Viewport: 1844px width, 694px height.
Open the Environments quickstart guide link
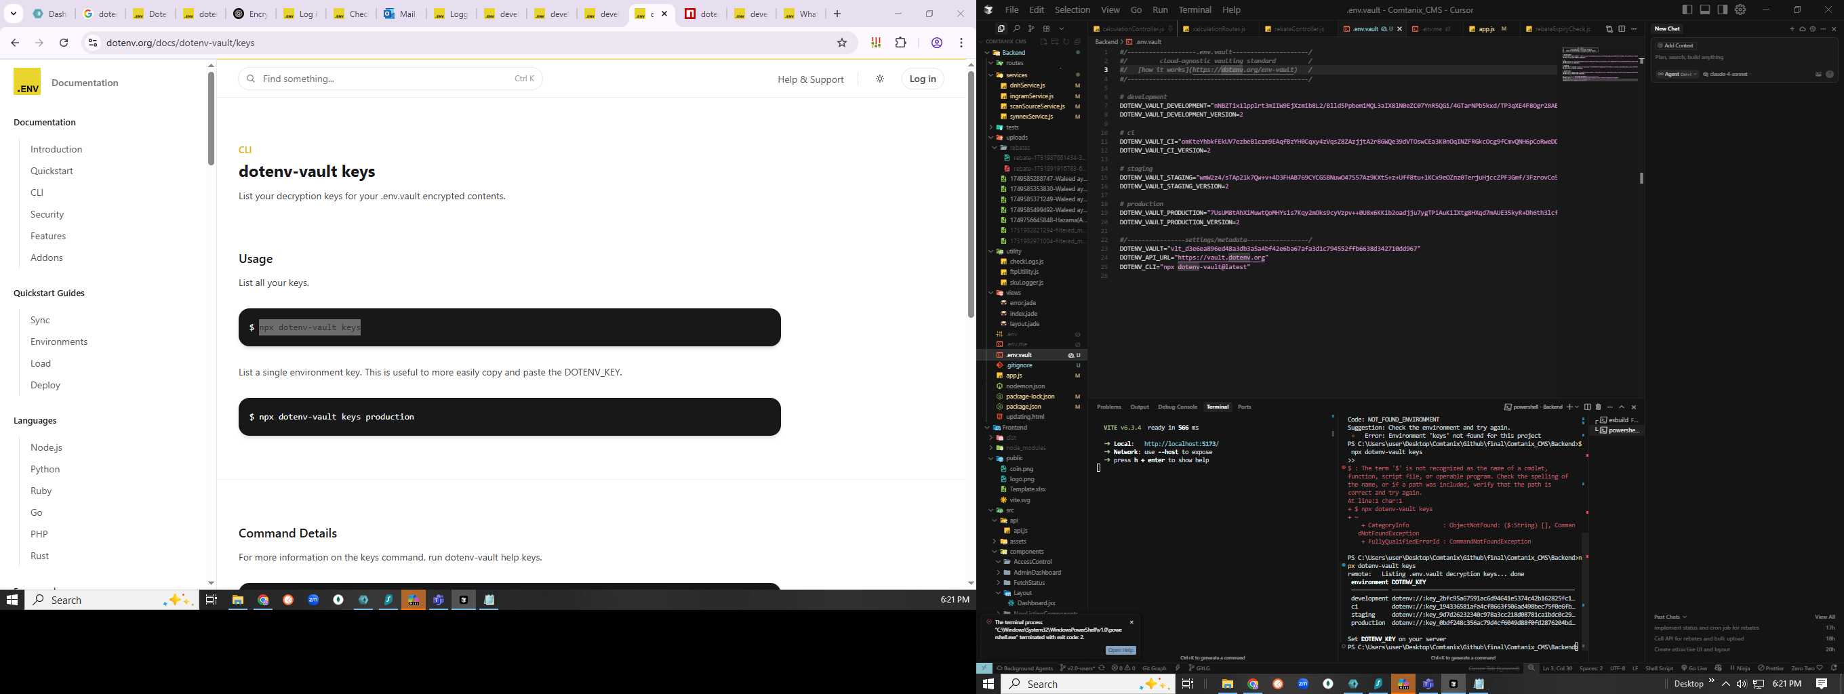59,342
